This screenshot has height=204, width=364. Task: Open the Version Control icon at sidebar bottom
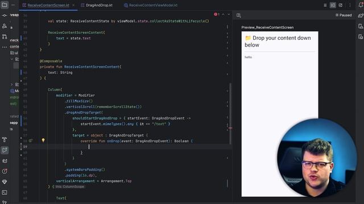tap(5, 202)
